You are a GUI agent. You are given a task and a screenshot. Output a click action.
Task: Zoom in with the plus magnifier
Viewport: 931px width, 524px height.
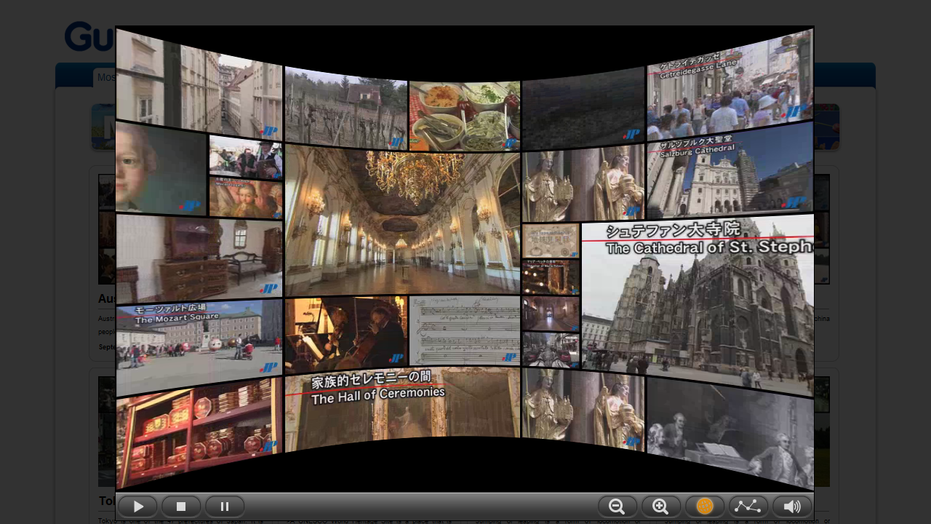tap(661, 507)
